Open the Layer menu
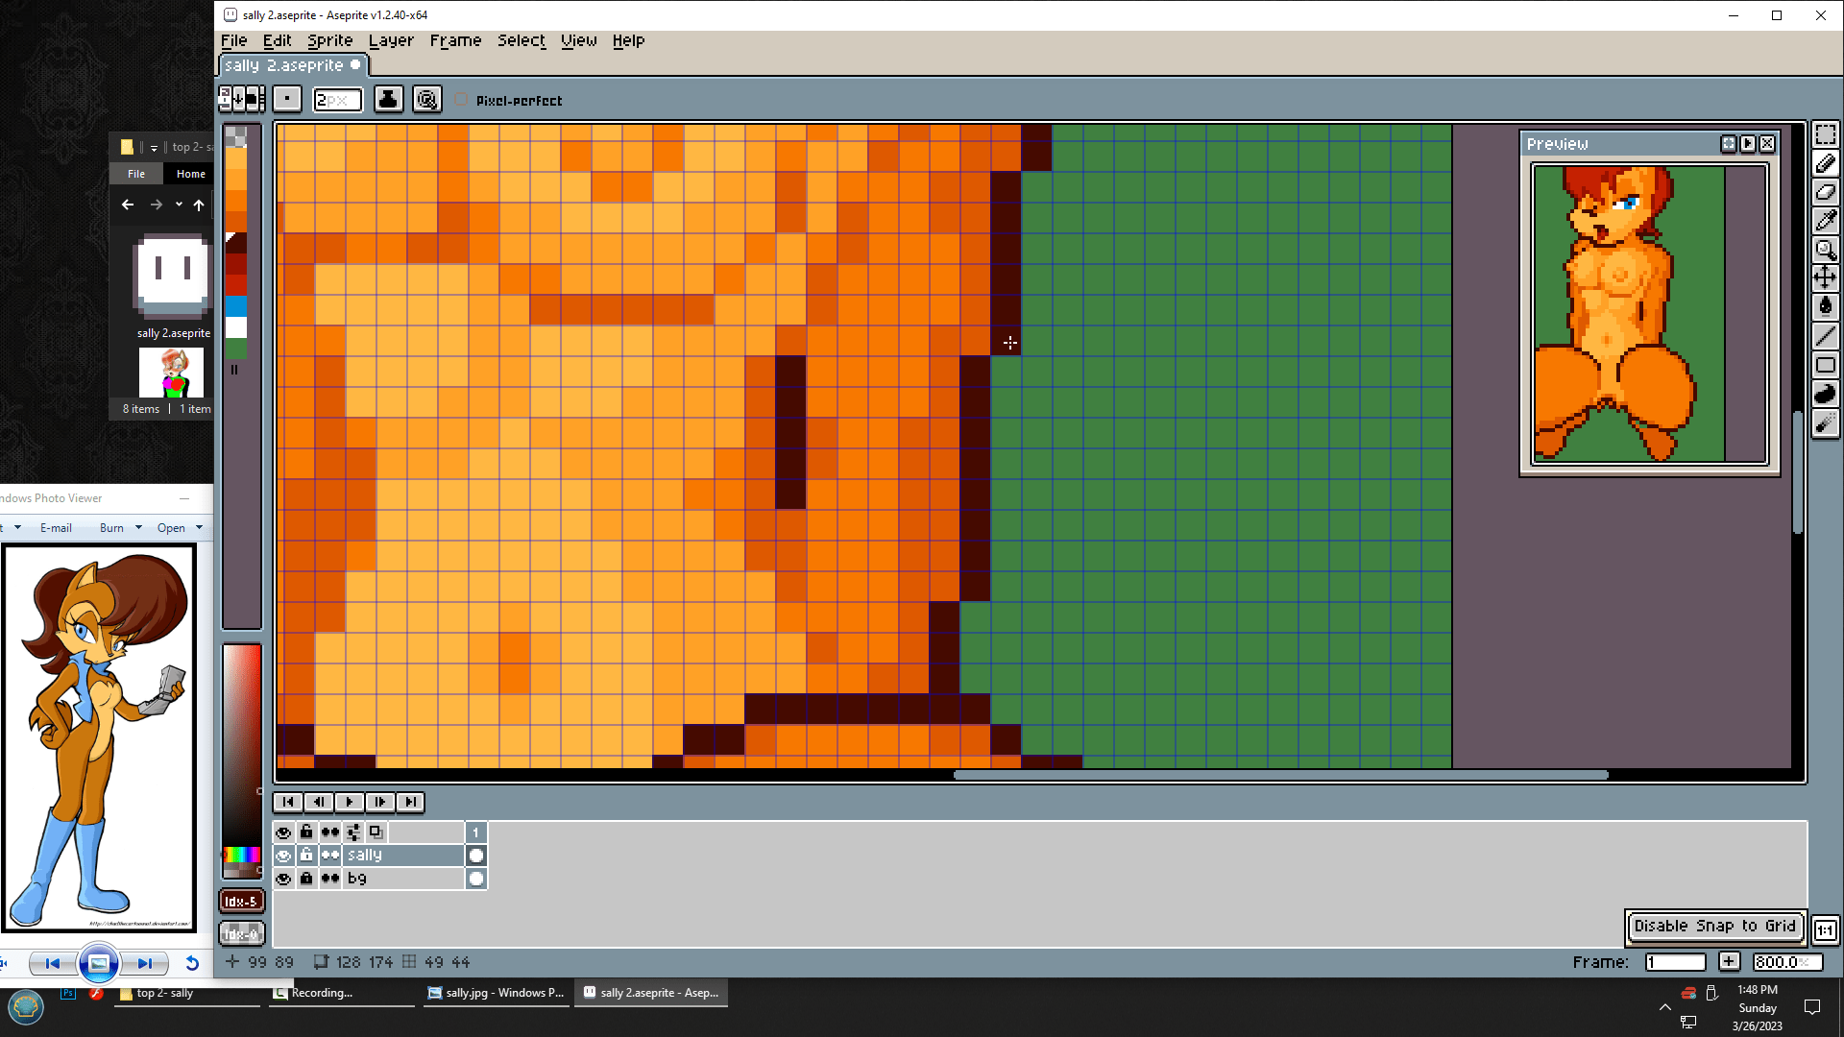Screen dimensions: 1844x1037 click(391, 40)
